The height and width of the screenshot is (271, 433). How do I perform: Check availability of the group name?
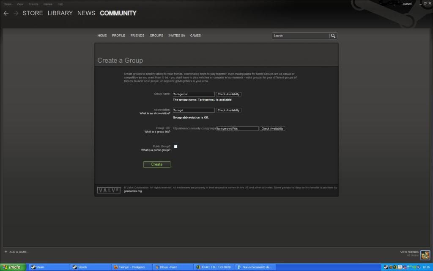click(229, 94)
